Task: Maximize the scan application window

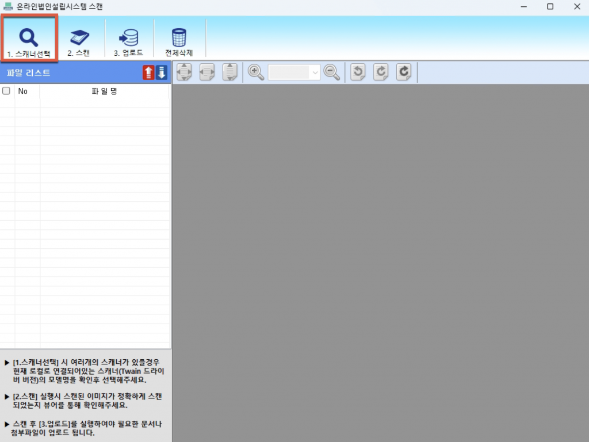Action: pyautogui.click(x=550, y=7)
